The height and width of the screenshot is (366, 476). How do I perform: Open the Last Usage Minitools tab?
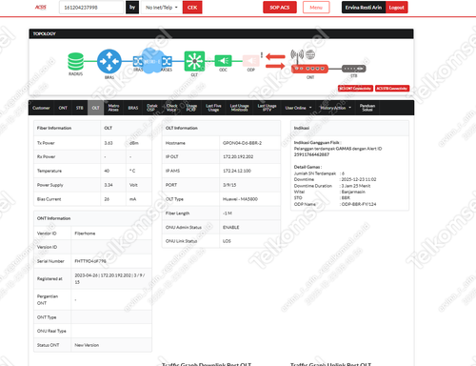click(239, 108)
